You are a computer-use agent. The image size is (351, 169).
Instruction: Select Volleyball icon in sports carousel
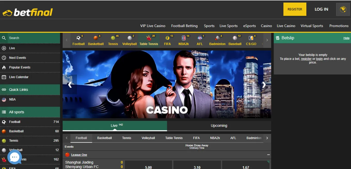click(130, 38)
